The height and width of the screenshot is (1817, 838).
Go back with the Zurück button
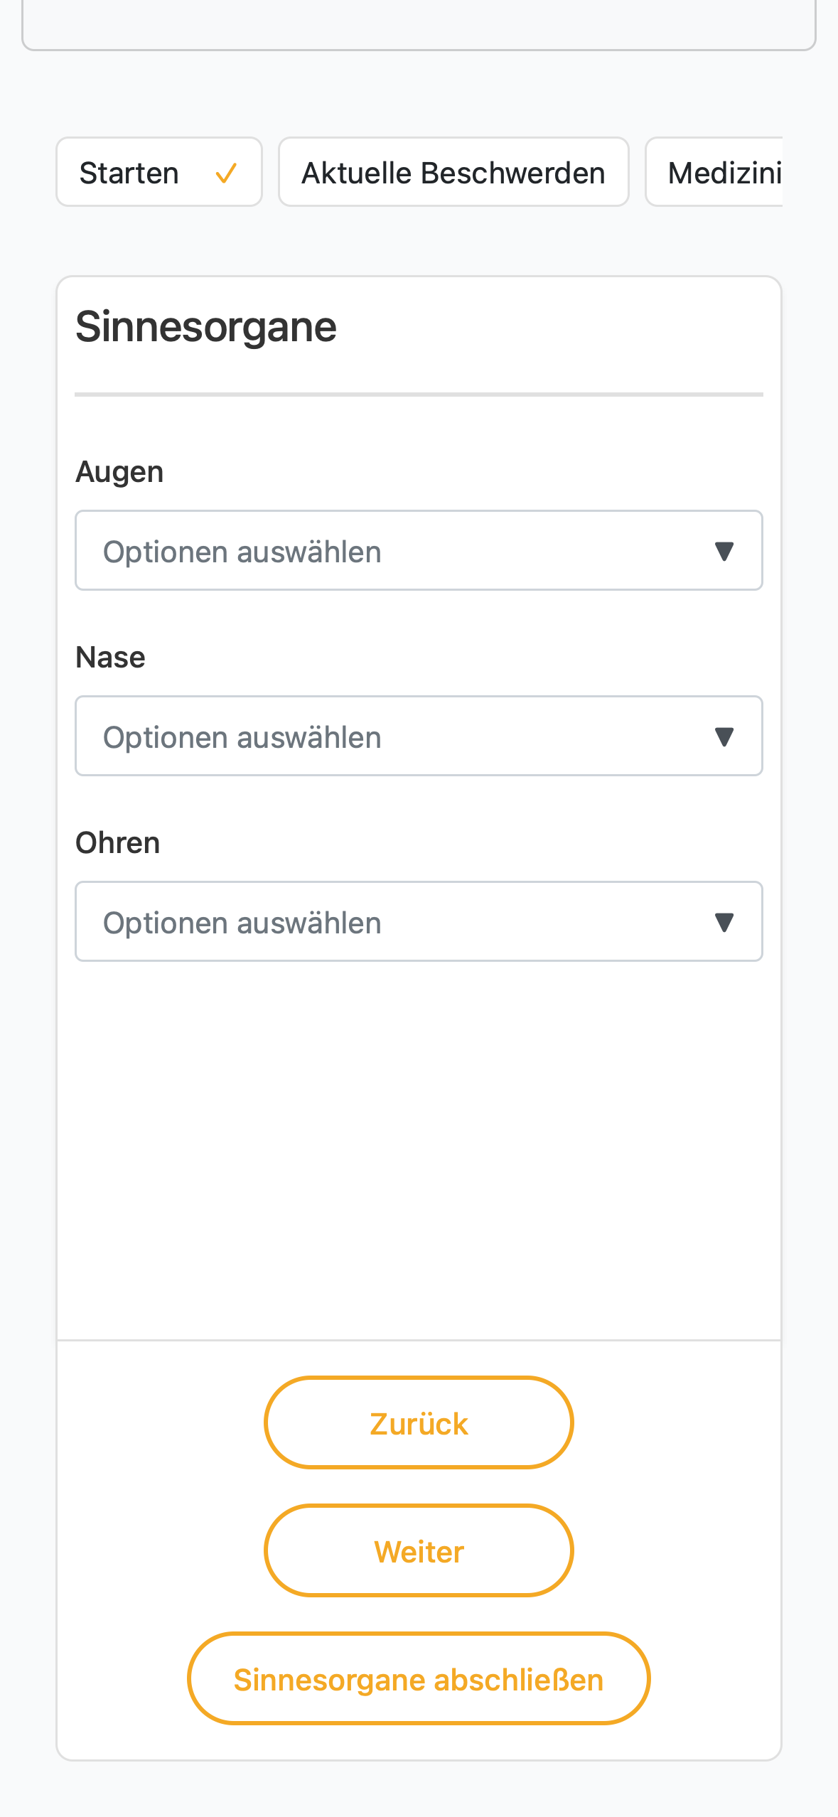(x=419, y=1422)
